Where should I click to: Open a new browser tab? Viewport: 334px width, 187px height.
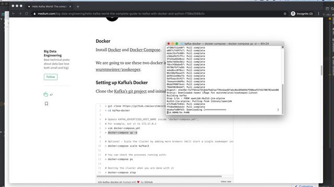pos(78,7)
